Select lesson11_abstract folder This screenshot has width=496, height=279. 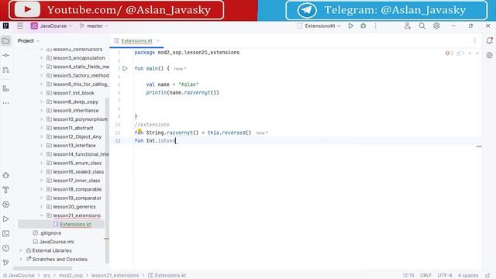[73, 128]
